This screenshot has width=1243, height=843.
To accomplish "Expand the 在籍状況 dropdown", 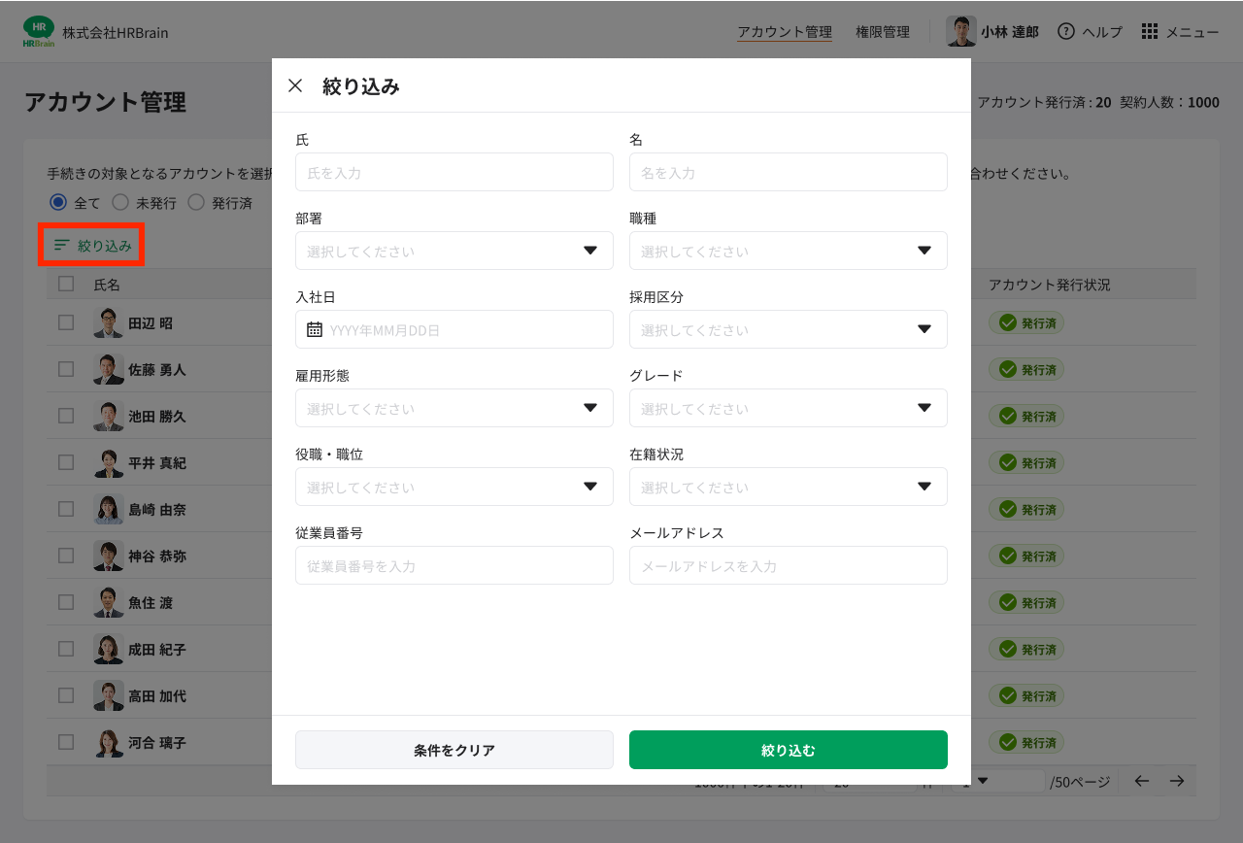I will (x=788, y=487).
